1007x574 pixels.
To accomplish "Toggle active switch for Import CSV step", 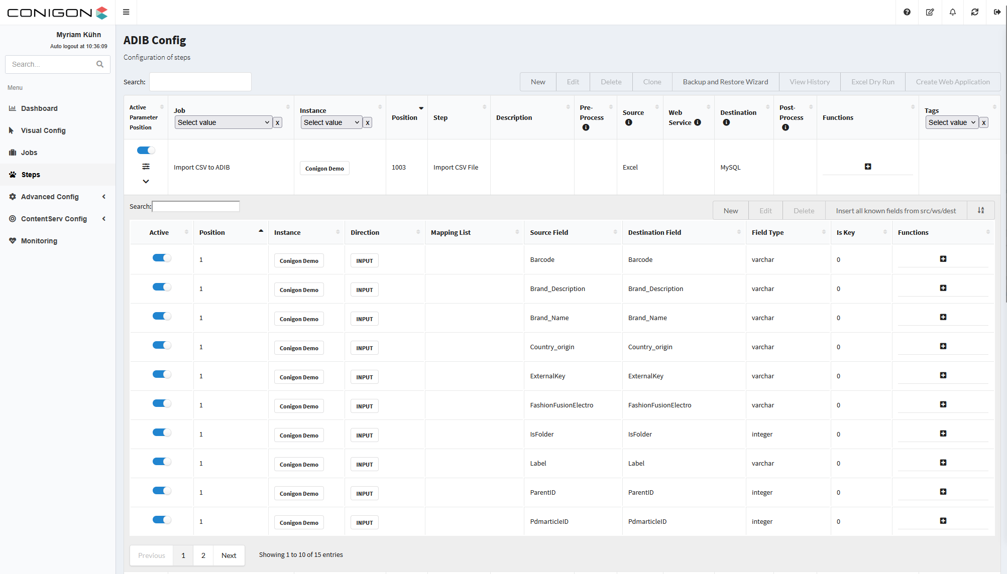I will 146,151.
